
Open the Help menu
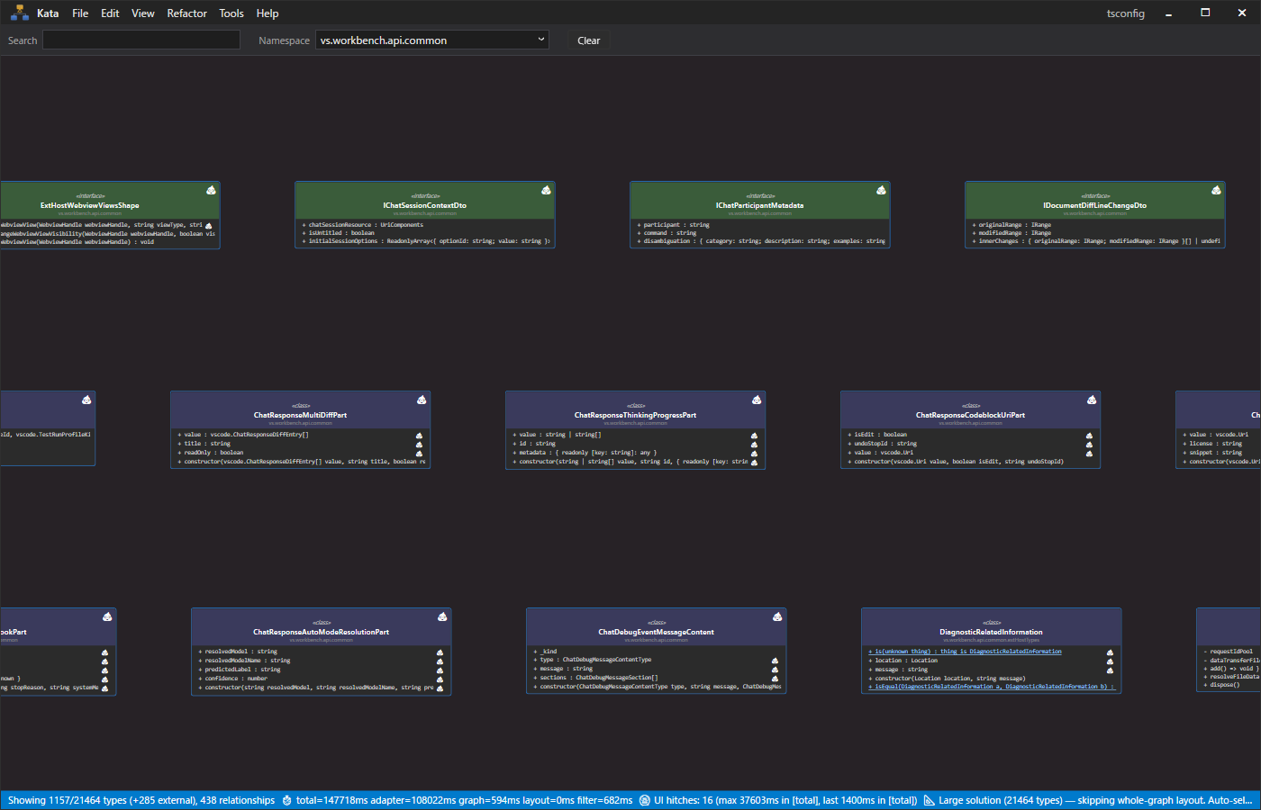(268, 13)
